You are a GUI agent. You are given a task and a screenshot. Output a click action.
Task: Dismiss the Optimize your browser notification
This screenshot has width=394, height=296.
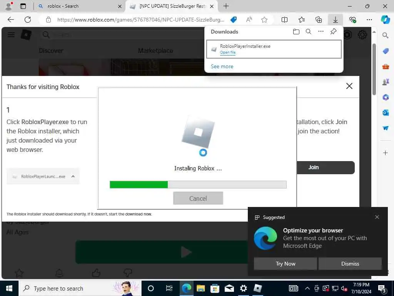350,264
